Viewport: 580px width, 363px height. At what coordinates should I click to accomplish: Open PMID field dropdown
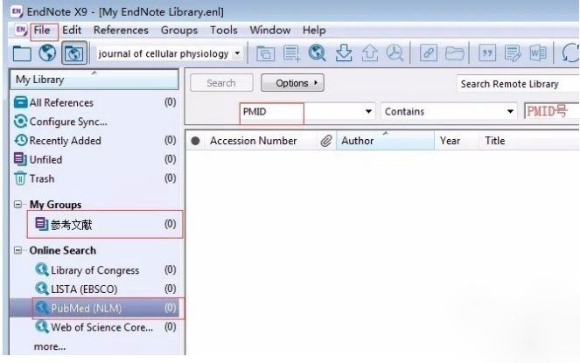pyautogui.click(x=368, y=111)
